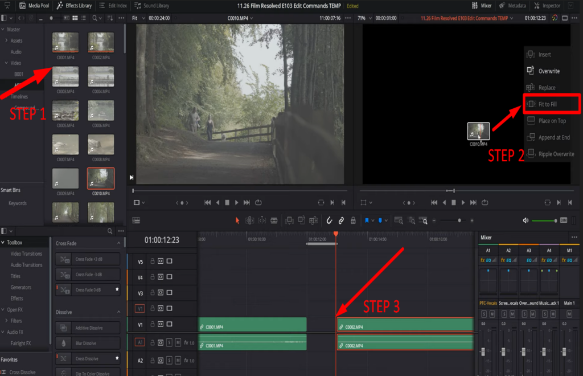This screenshot has height=376, width=583.
Task: Switch Media Pool to list view
Action: coord(83,18)
